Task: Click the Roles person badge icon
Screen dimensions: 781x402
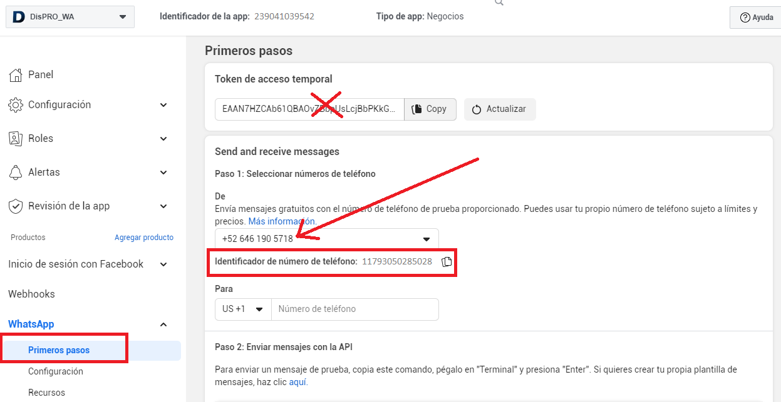Action: click(x=16, y=139)
